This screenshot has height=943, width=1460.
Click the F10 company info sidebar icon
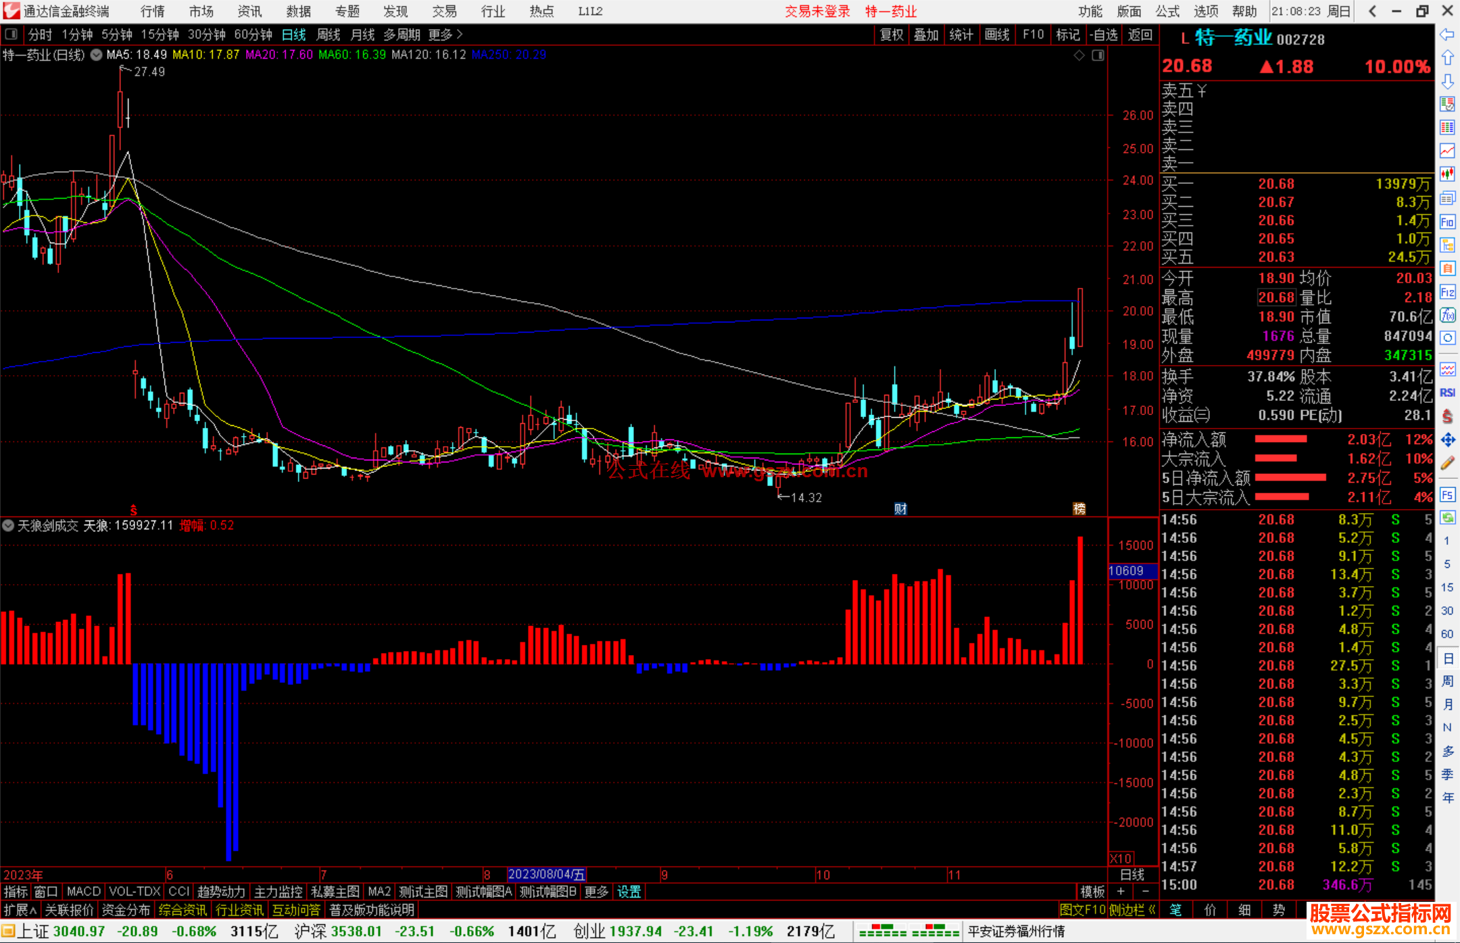click(1447, 222)
